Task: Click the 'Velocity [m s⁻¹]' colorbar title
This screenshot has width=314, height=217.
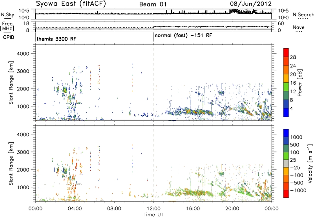Action: pyautogui.click(x=310, y=163)
